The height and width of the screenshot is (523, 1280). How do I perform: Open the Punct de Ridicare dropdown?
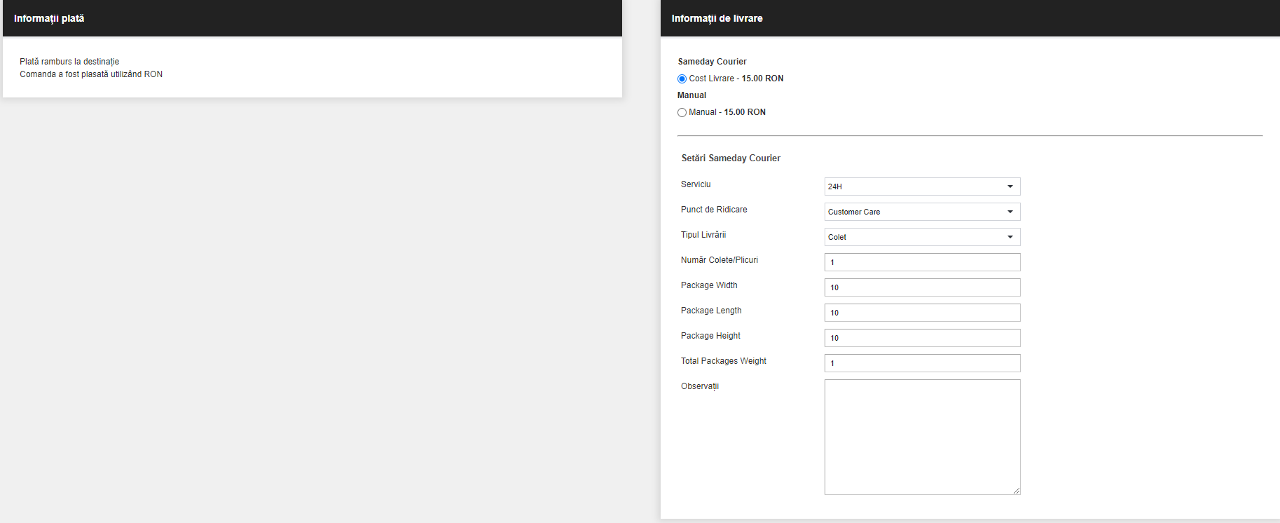coord(922,212)
